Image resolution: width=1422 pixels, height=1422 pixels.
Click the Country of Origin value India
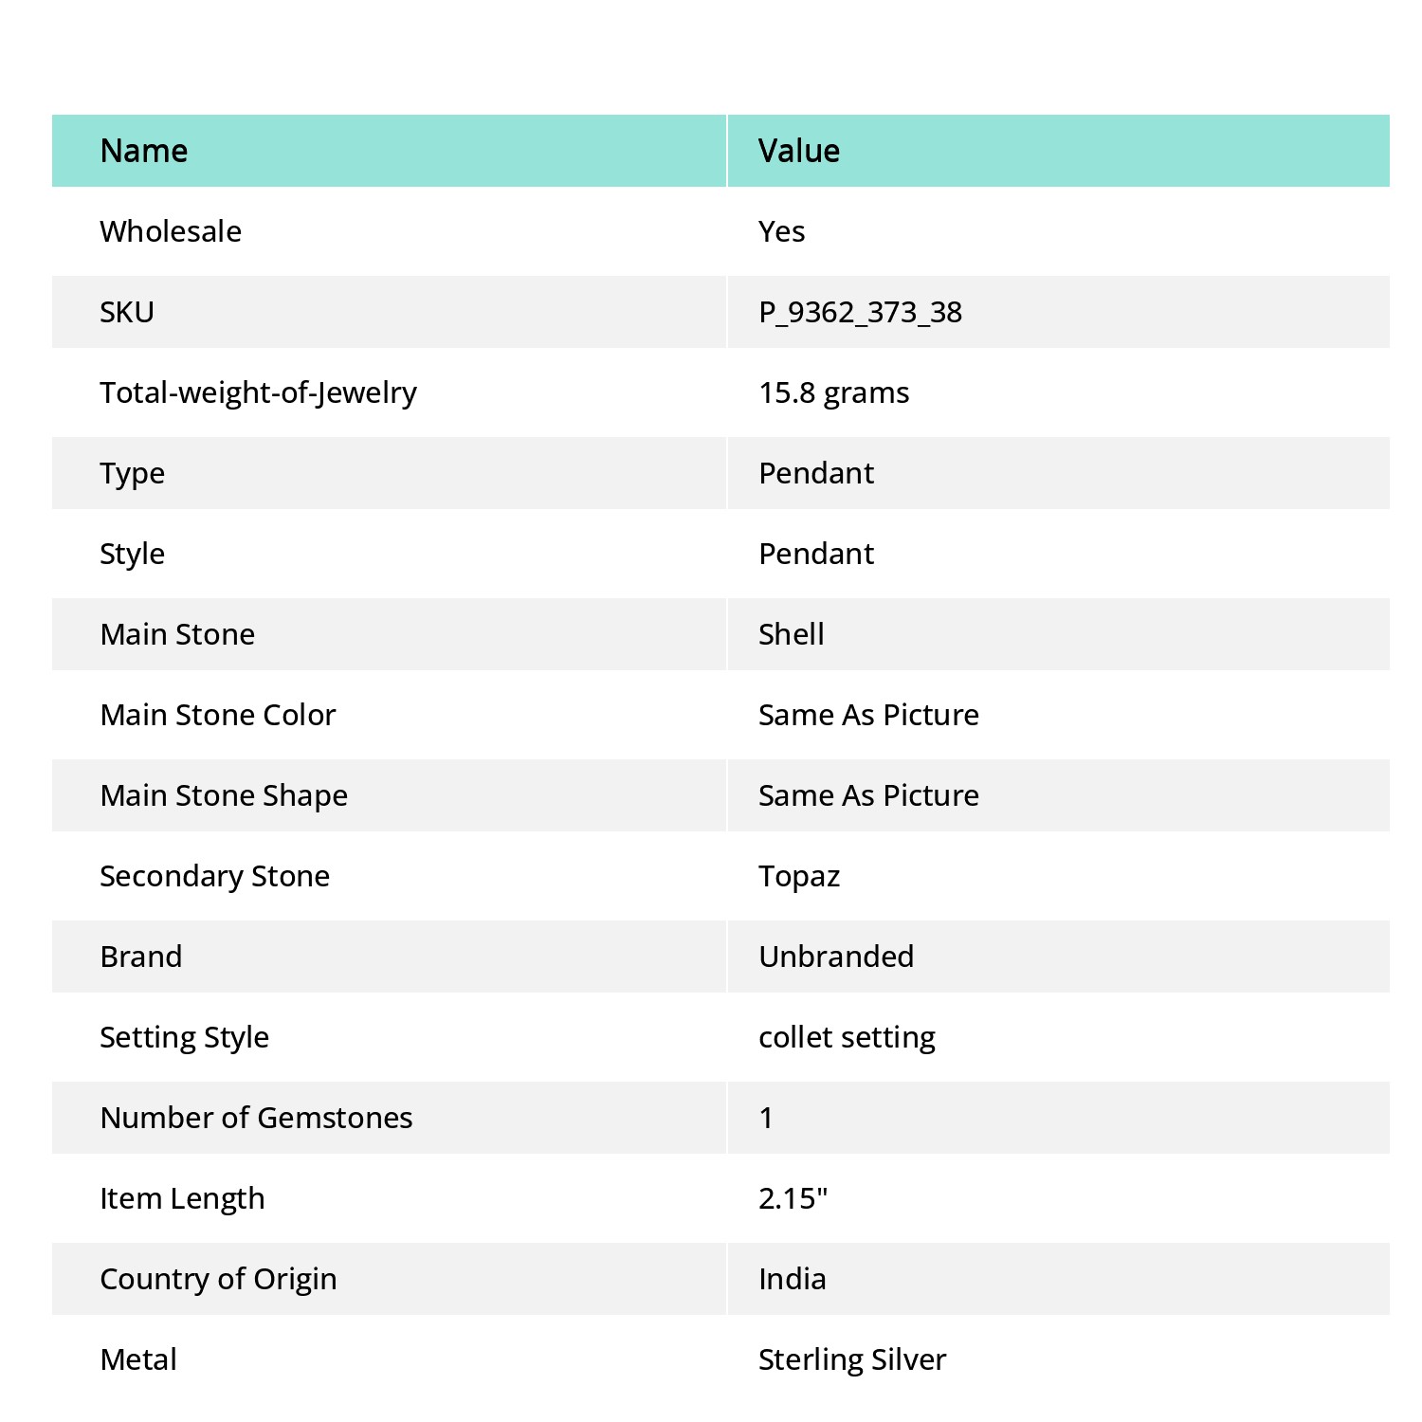tap(792, 1279)
